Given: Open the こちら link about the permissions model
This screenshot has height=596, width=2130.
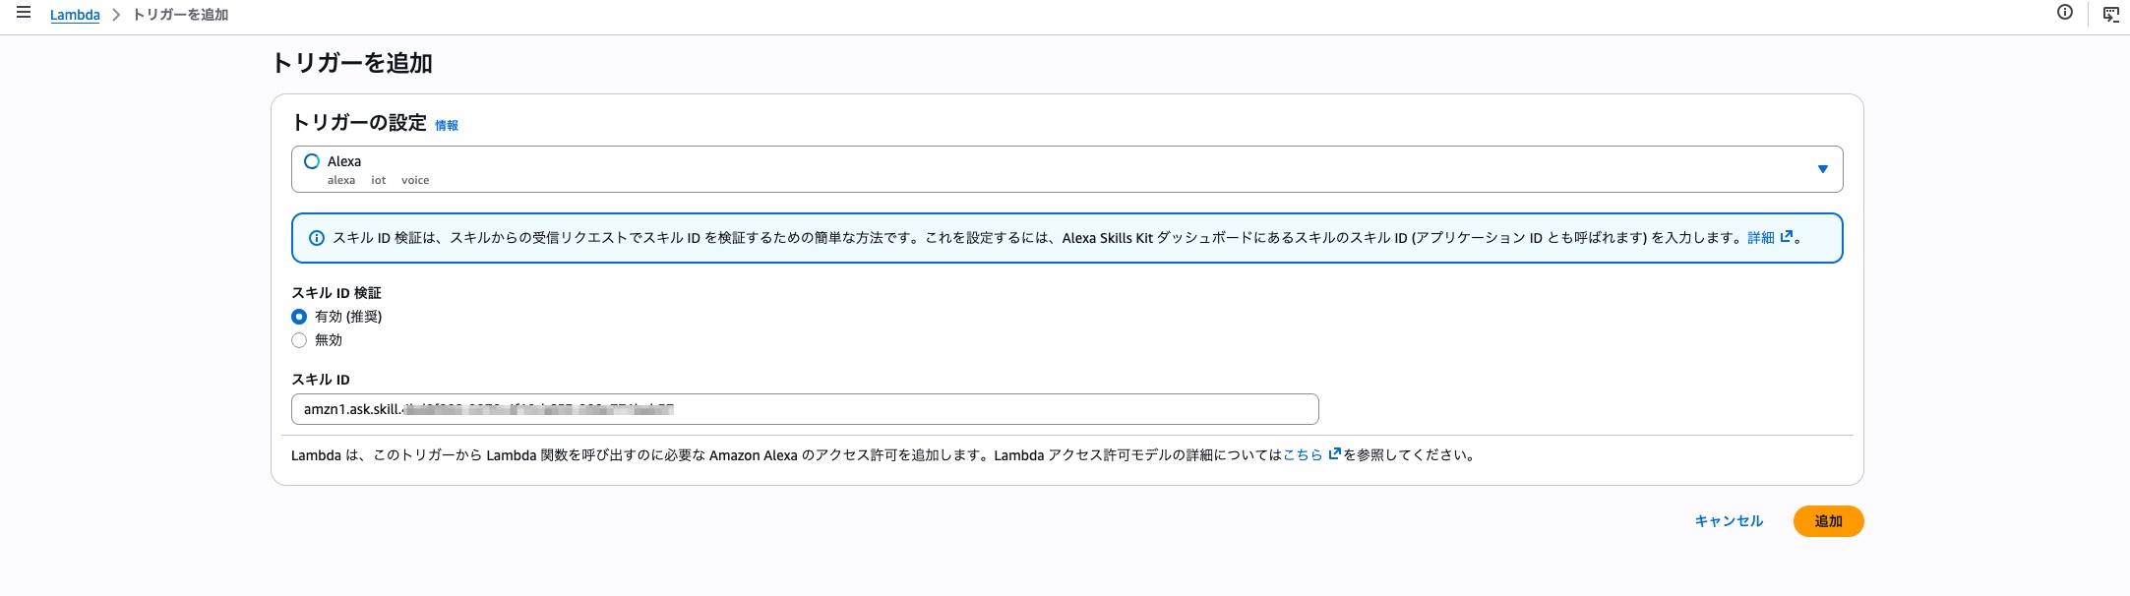Looking at the screenshot, I should tap(1303, 455).
